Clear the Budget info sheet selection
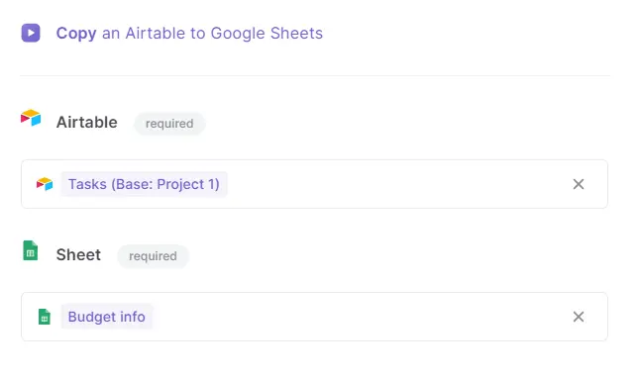Screen dimensions: 640x379 point(579,317)
